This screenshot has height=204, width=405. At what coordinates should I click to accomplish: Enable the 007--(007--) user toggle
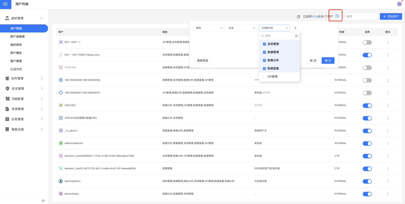coord(367,42)
